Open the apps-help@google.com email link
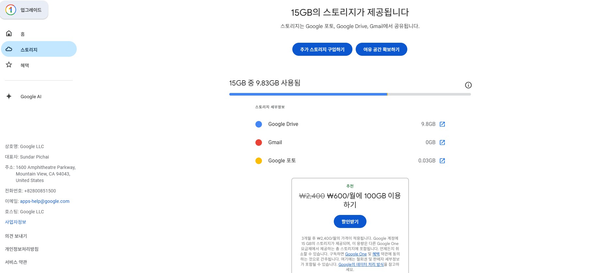The width and height of the screenshot is (616, 273). [45, 201]
